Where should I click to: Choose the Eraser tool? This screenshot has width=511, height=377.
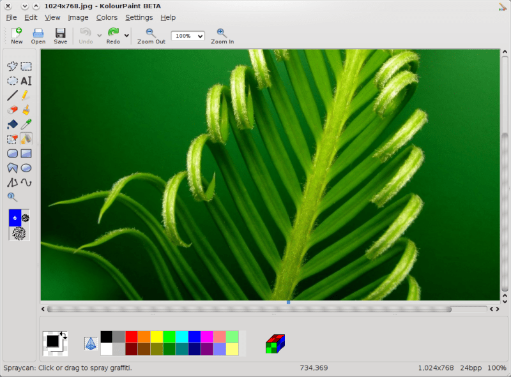(11, 110)
